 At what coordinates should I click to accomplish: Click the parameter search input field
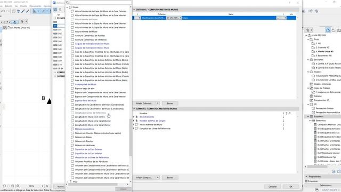coord(101,2)
